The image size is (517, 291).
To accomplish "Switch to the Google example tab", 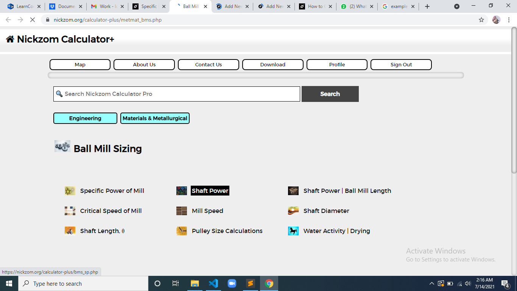I will tap(398, 6).
